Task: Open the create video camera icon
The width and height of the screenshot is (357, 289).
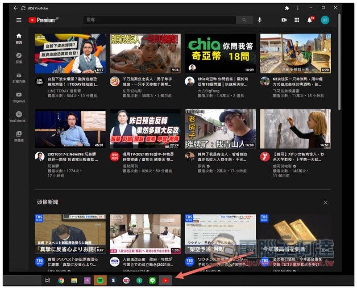Action: point(284,20)
